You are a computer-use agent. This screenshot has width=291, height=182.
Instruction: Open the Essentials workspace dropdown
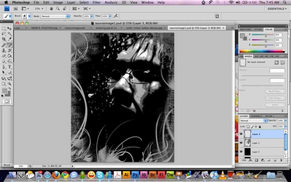(x=277, y=9)
